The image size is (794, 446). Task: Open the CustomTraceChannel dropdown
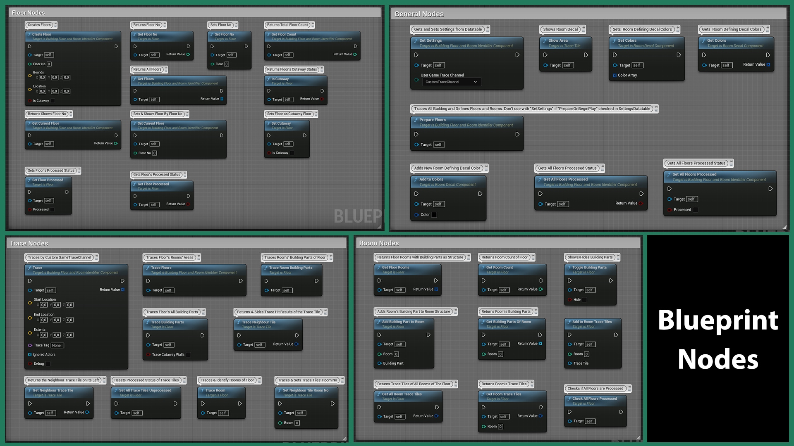coord(451,82)
